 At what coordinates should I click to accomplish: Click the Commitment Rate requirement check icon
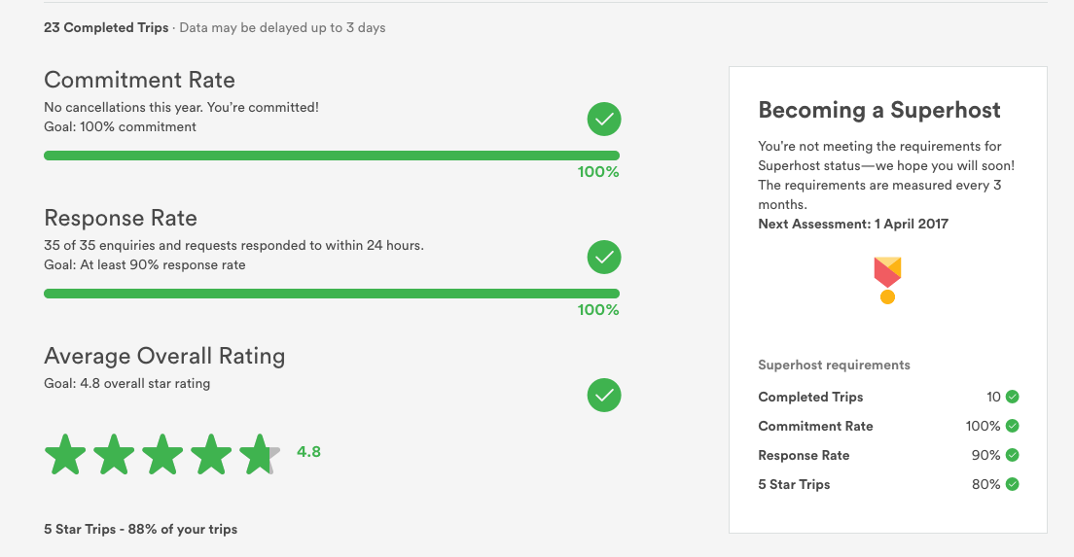click(x=1013, y=426)
